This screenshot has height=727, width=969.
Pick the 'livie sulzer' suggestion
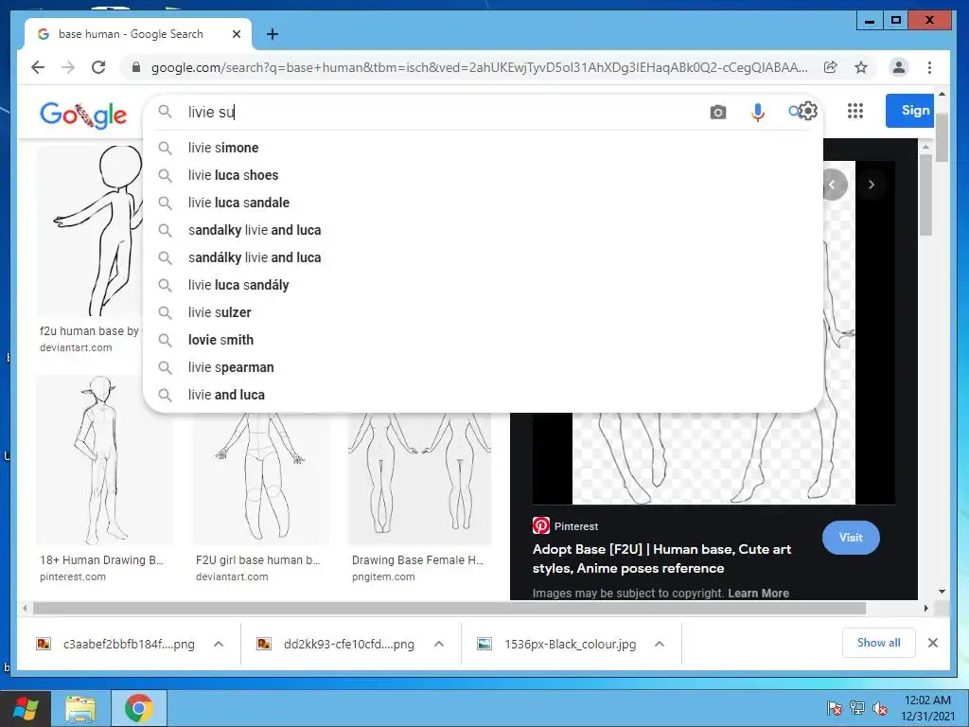point(483,312)
